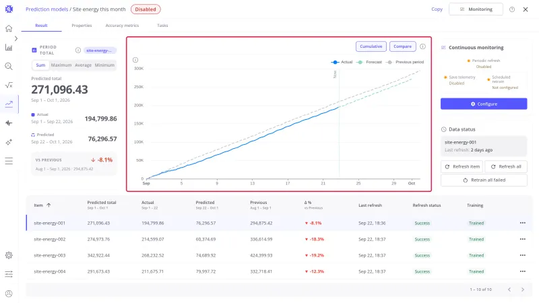539x303 pixels.
Task: Open the bar chart dashboards icon
Action: (9, 47)
